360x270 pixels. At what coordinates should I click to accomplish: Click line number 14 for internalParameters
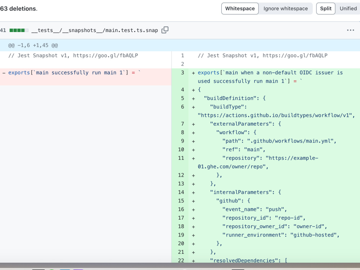point(181,192)
